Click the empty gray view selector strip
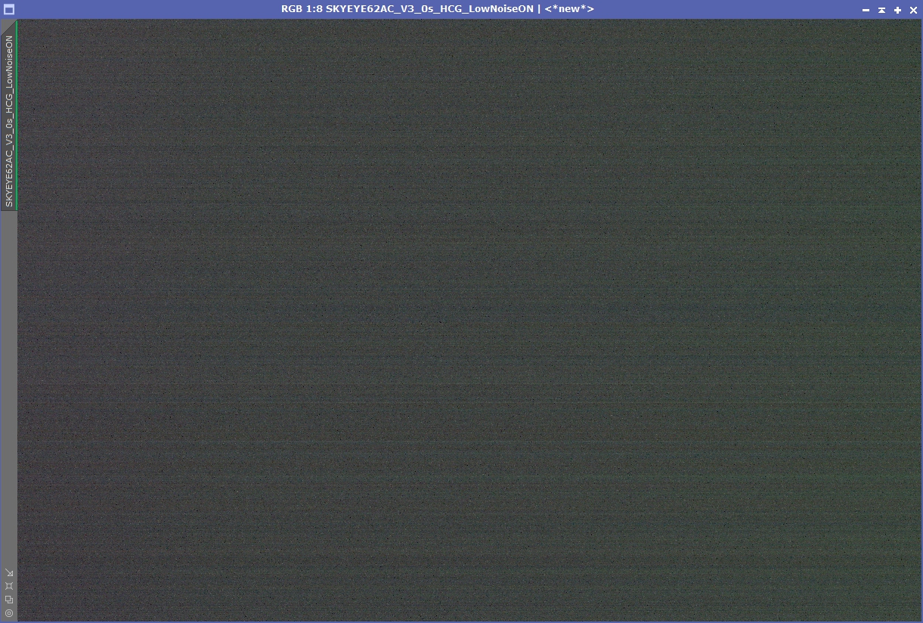The width and height of the screenshot is (923, 623). click(8, 386)
